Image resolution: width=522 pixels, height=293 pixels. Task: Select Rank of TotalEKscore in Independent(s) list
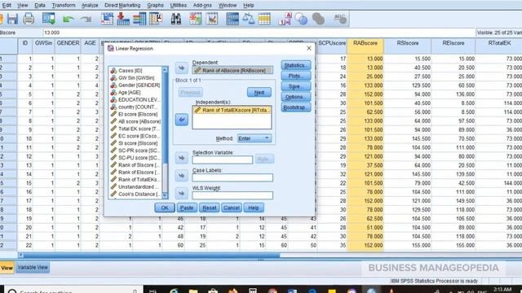232,110
